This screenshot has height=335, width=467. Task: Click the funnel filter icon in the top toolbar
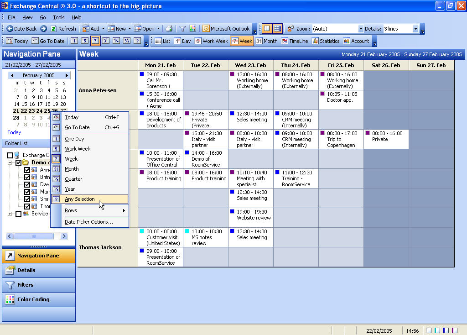182,29
